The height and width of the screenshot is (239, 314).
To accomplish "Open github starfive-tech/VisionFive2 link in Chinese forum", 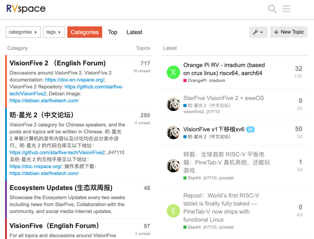I will pos(57,152).
